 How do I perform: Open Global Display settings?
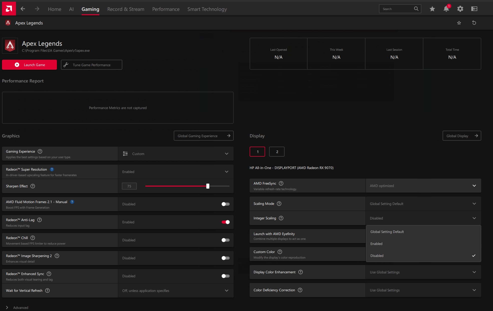click(x=462, y=136)
